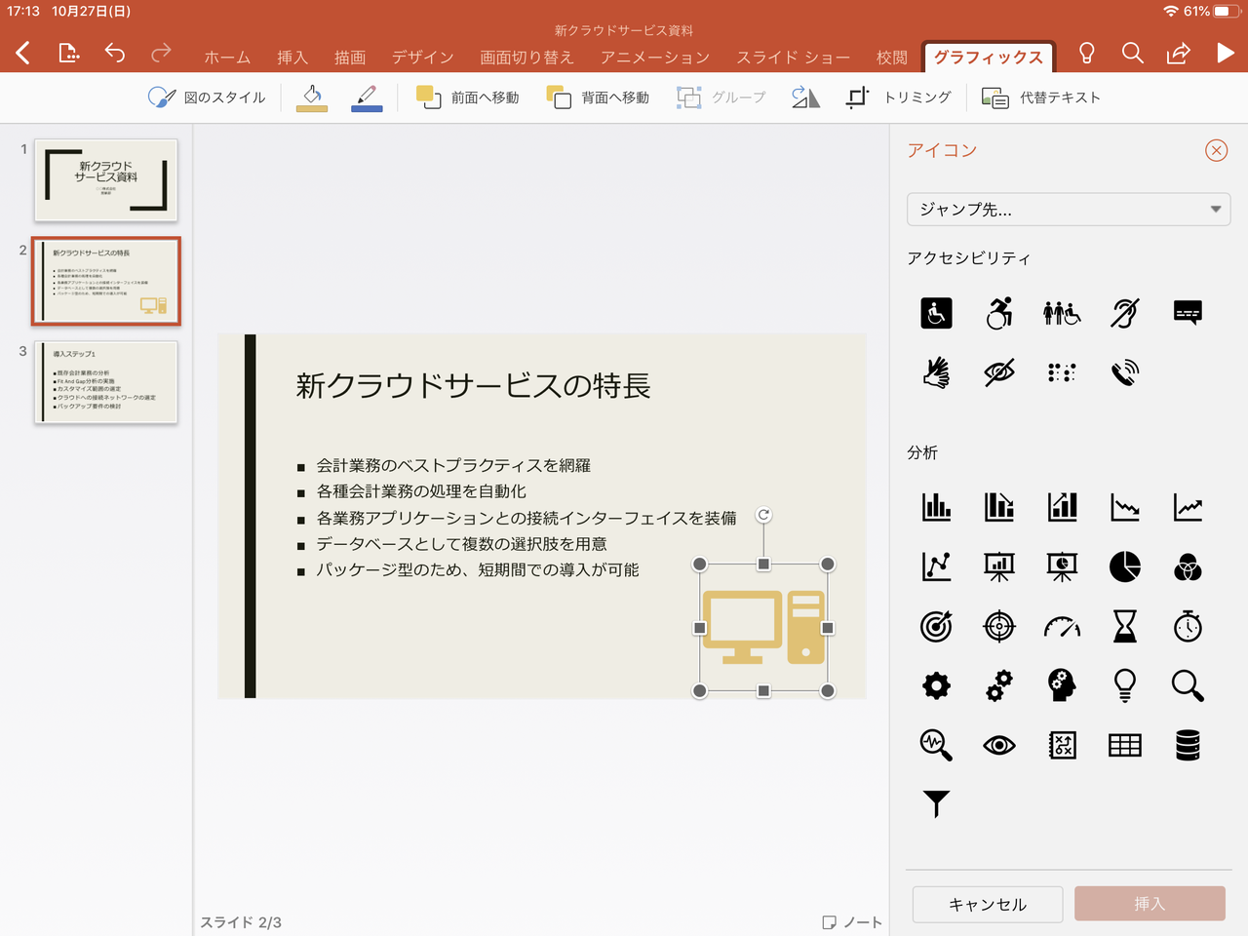Pick the hourglass icon
Viewport: 1248px width, 936px height.
coord(1125,627)
